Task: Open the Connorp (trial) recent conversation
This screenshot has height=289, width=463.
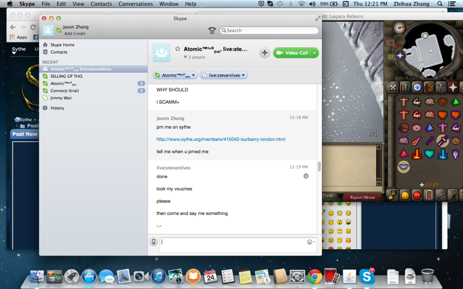Action: pyautogui.click(x=93, y=90)
